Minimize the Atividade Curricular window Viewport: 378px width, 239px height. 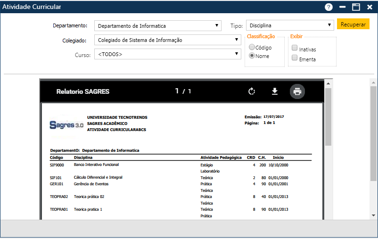[342, 7]
